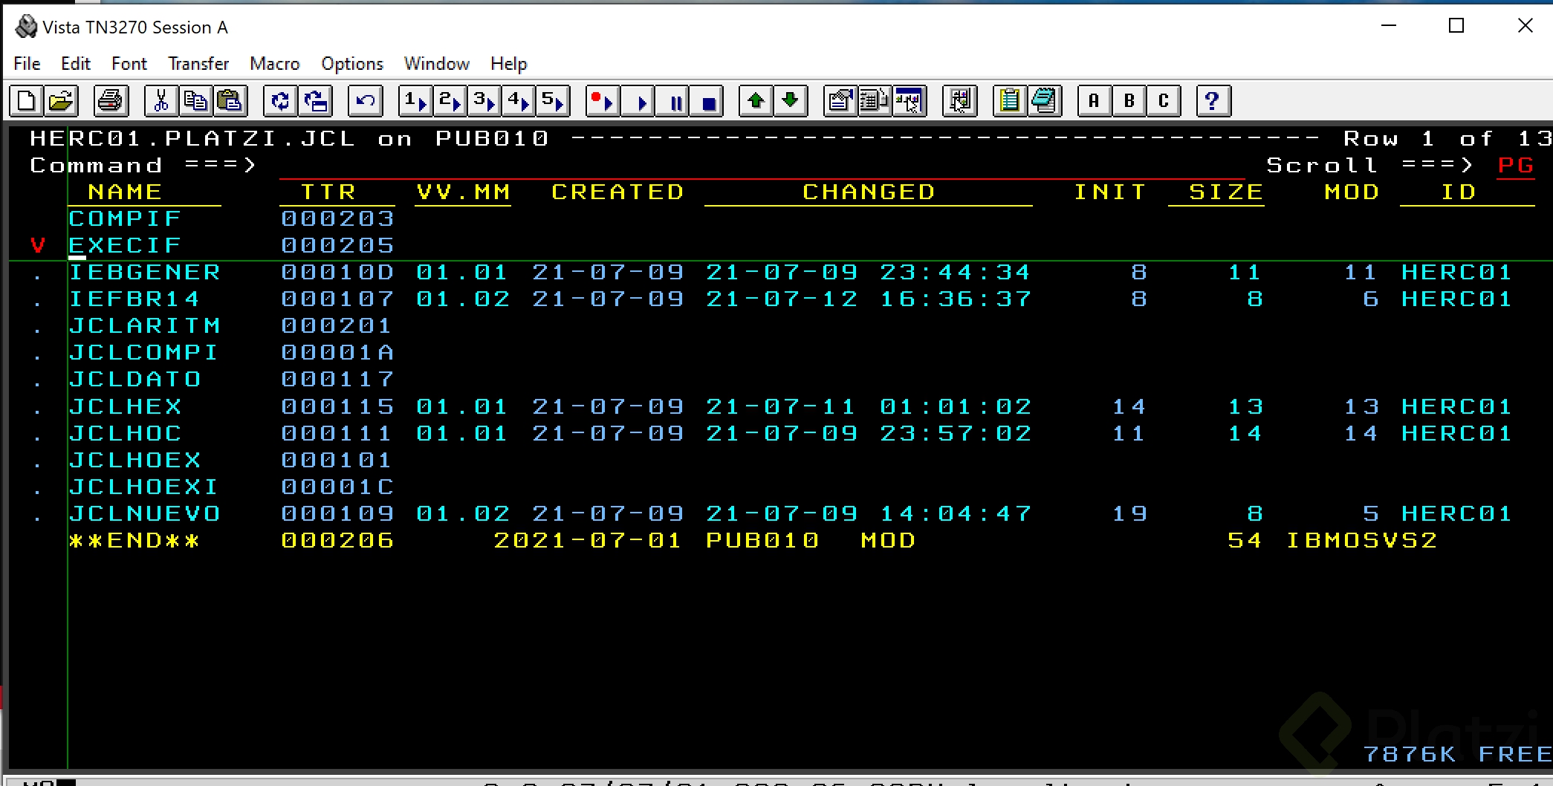Image resolution: width=1553 pixels, height=786 pixels.
Task: Select the JCLCOMPI member name
Action: pos(144,352)
